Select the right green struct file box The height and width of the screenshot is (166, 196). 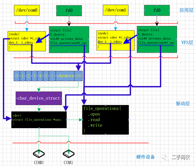(x=157, y=39)
